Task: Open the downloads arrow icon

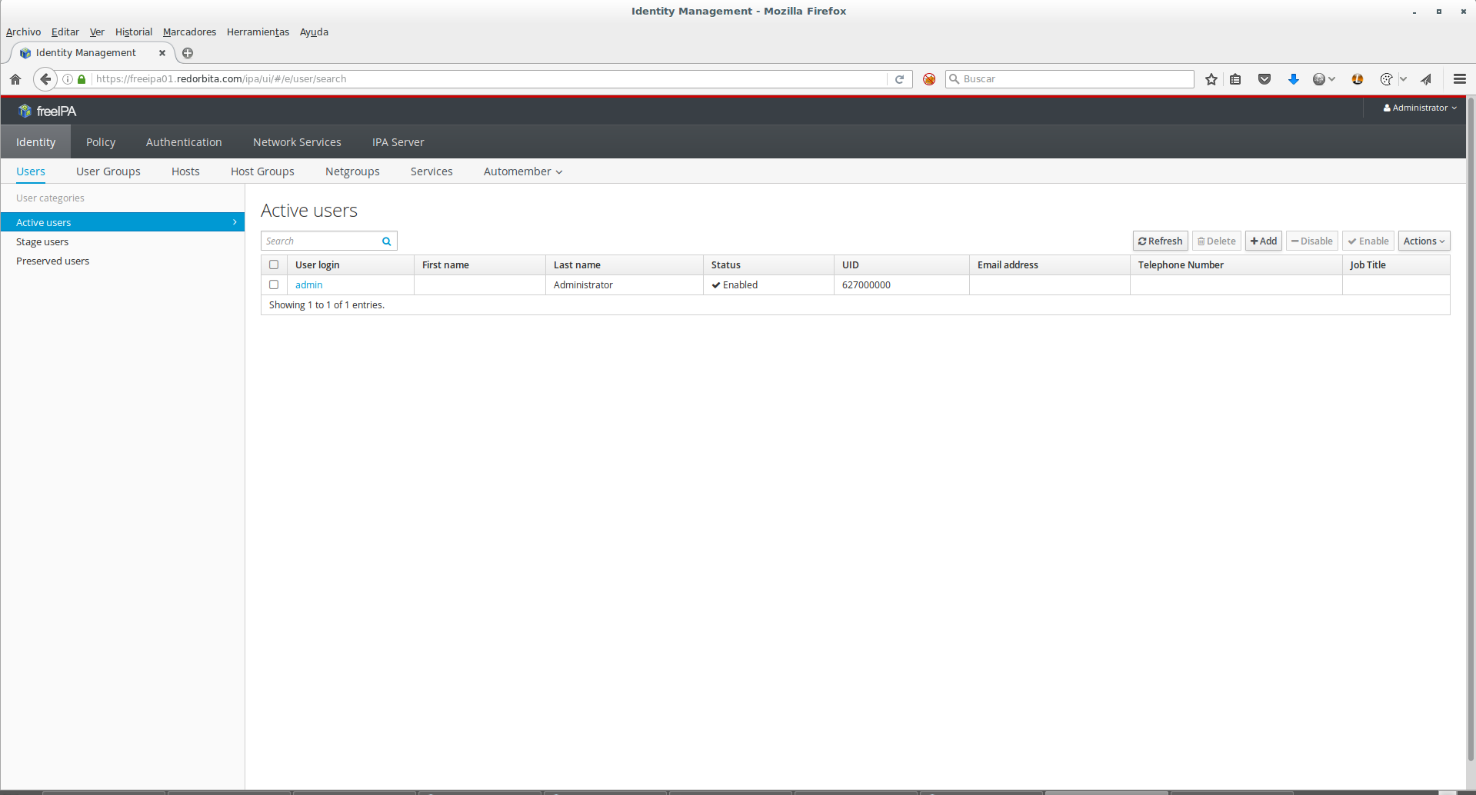Action: click(x=1294, y=79)
